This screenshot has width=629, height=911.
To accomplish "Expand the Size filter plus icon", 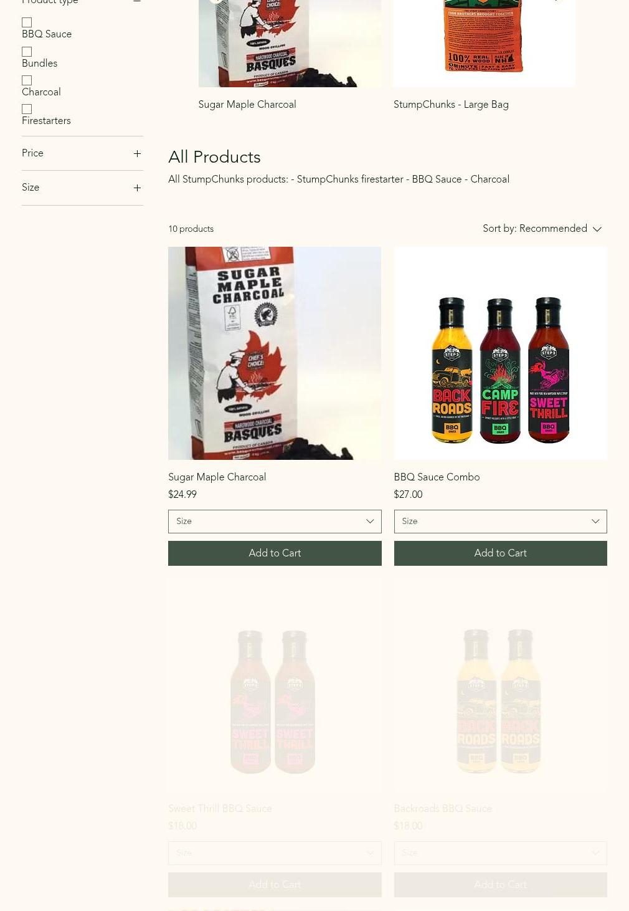I will [x=137, y=188].
